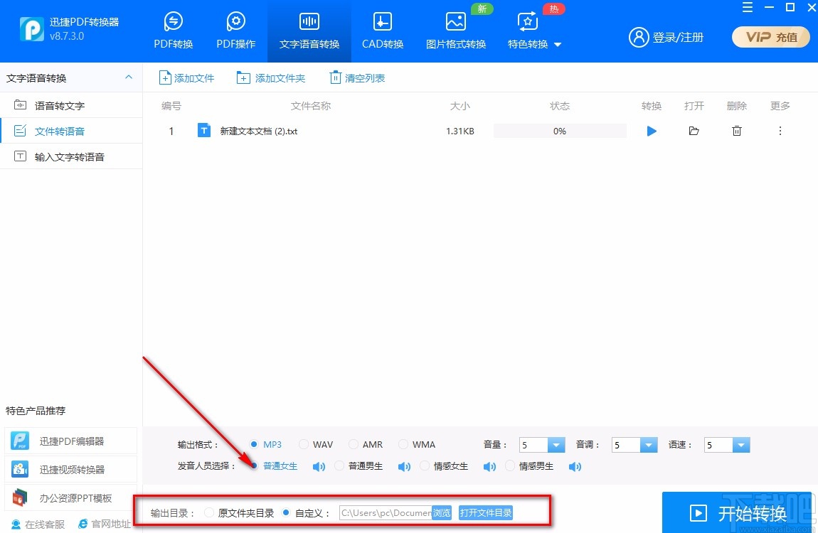
Task: Start conversion for 新建文本文档 (2).txt row
Action: click(651, 131)
